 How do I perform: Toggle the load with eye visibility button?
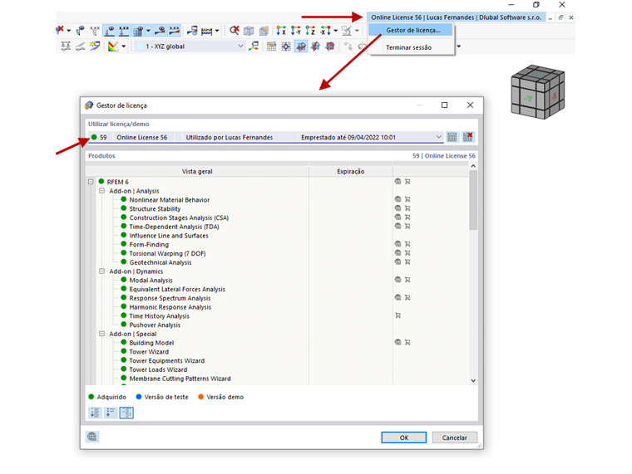click(160, 31)
